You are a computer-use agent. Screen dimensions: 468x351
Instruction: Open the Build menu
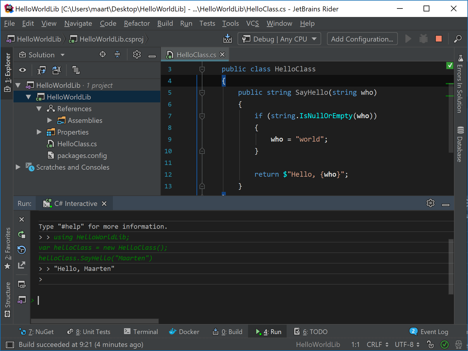pos(165,23)
